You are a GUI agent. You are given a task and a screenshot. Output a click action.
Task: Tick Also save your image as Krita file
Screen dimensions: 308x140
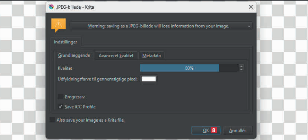tap(52, 120)
